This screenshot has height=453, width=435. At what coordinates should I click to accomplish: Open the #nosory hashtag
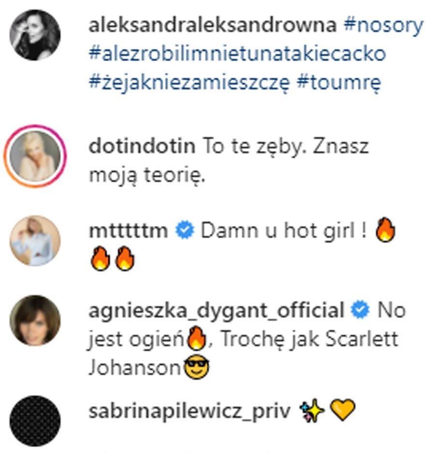[383, 25]
